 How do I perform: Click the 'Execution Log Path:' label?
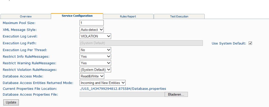20,43
